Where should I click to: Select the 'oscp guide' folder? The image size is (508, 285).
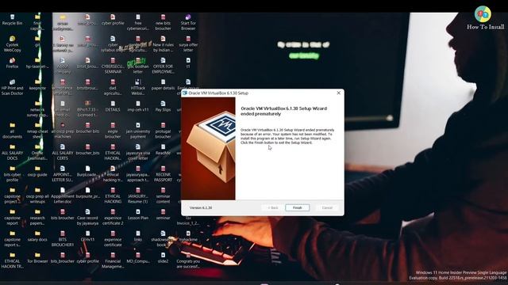(x=37, y=171)
